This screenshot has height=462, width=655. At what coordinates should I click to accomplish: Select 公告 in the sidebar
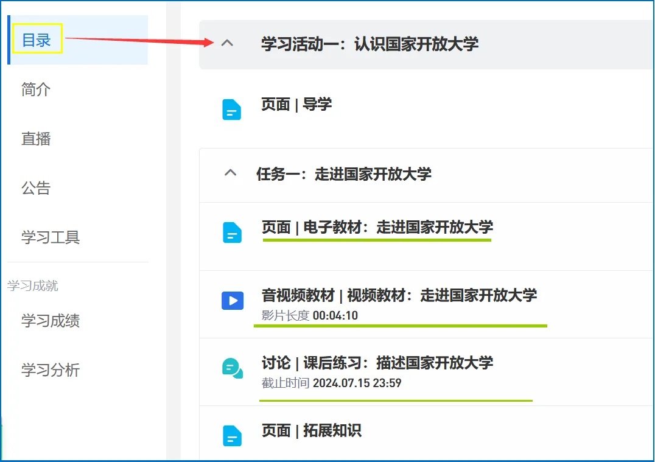[x=36, y=188]
